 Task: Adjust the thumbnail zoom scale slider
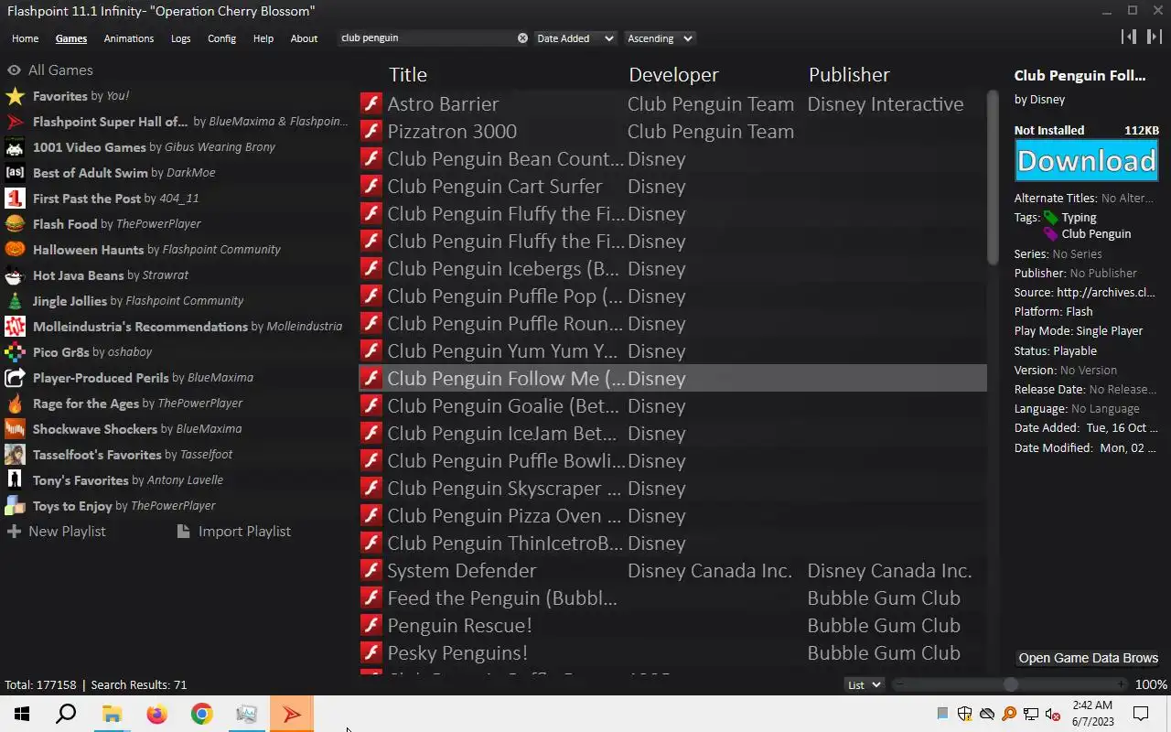pyautogui.click(x=1010, y=684)
